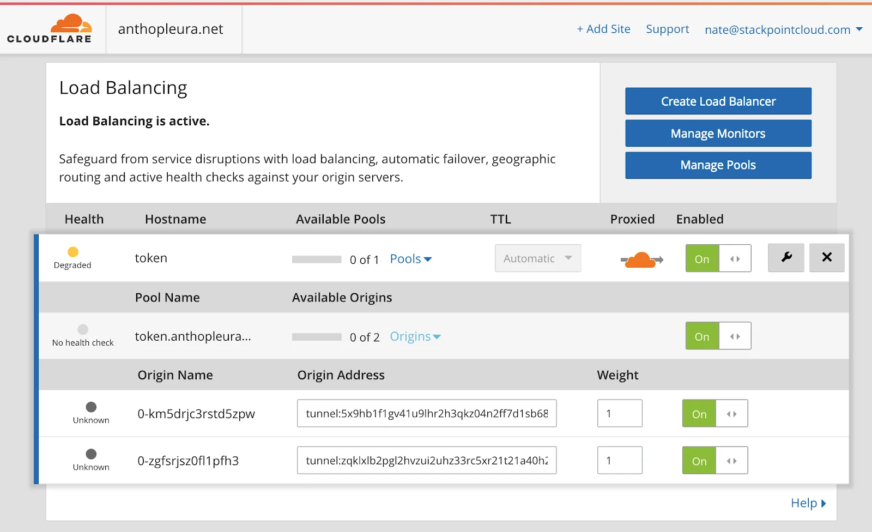Click Manage Monitors button
The width and height of the screenshot is (872, 532).
(x=718, y=134)
